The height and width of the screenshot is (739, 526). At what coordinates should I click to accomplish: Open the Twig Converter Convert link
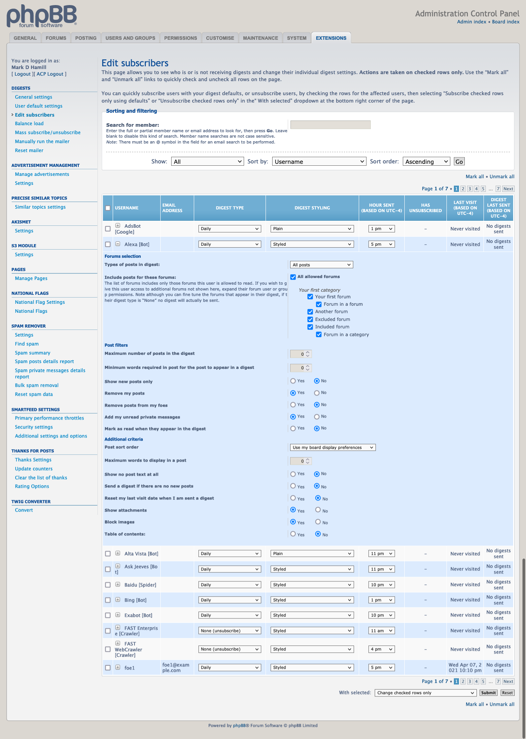point(24,510)
